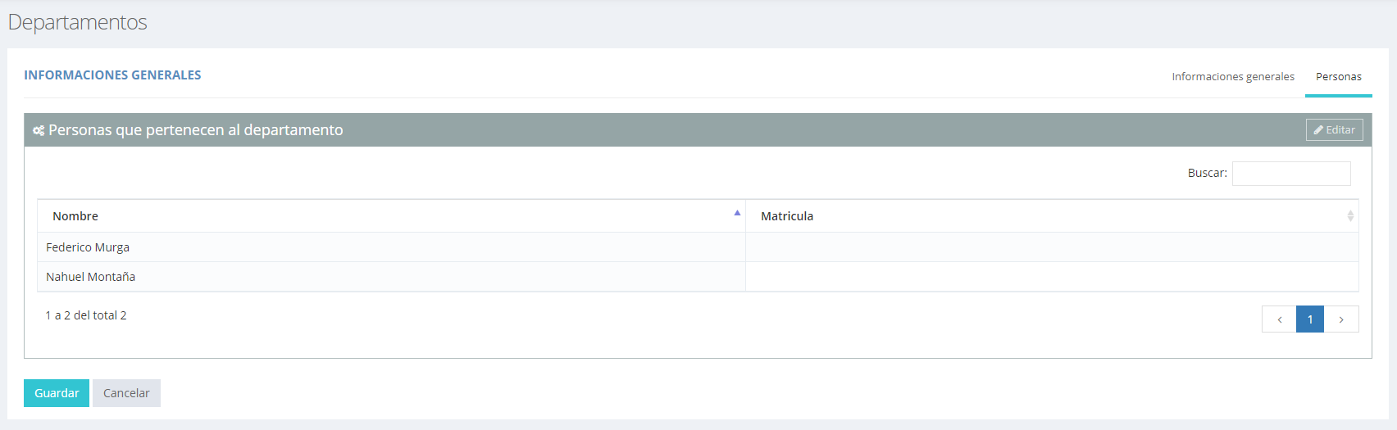The image size is (1397, 430).
Task: Go to previous page with left chevron
Action: pos(1279,319)
